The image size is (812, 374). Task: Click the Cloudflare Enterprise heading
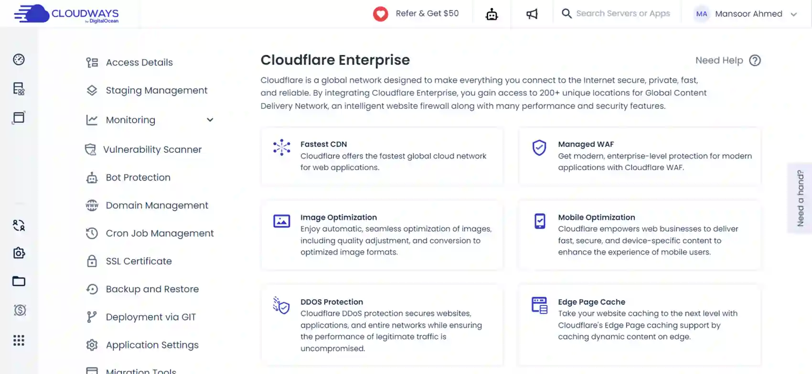[335, 60]
